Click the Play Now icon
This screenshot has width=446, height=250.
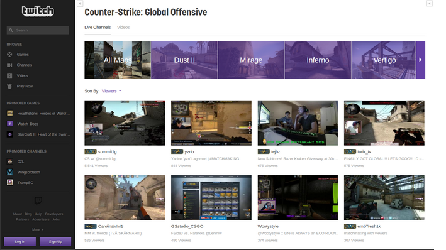pos(9,86)
